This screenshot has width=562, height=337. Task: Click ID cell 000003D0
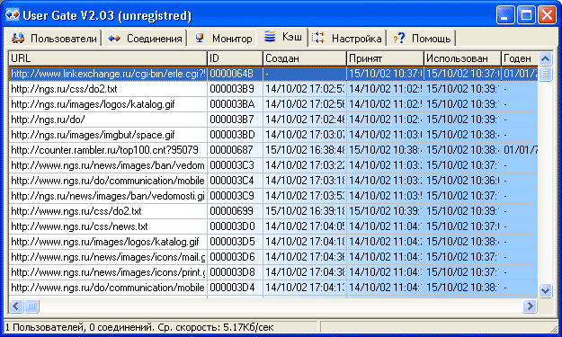[235, 226]
